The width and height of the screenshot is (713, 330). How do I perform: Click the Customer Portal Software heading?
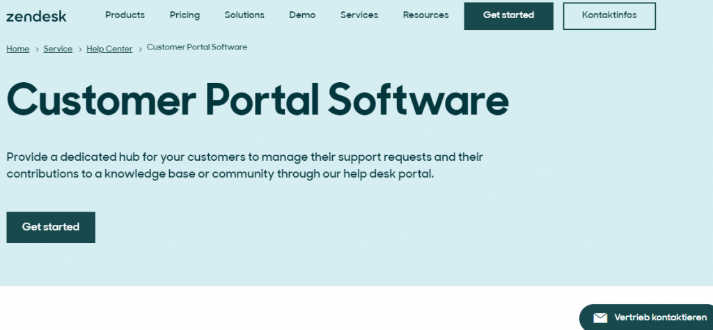pyautogui.click(x=258, y=100)
